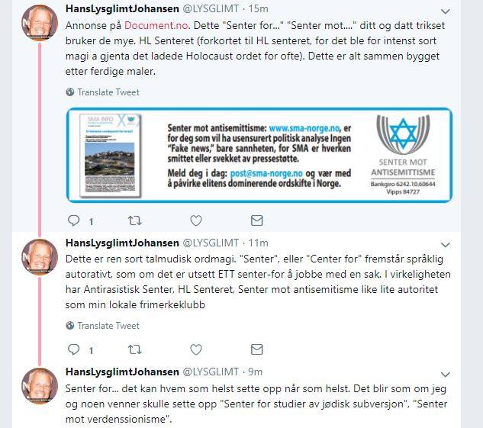Send the 15m tweet via direct message
The height and width of the screenshot is (428, 483).
(x=257, y=220)
